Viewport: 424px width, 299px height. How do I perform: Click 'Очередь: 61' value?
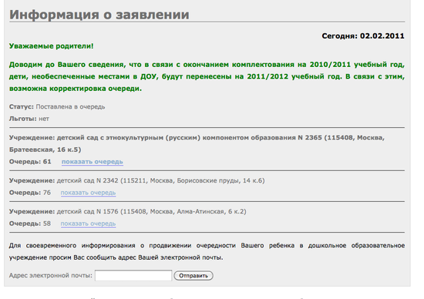click(30, 162)
